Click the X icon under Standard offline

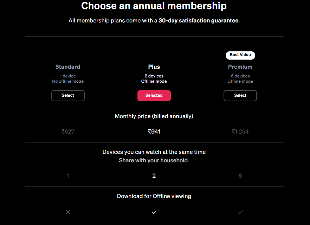[68, 212]
